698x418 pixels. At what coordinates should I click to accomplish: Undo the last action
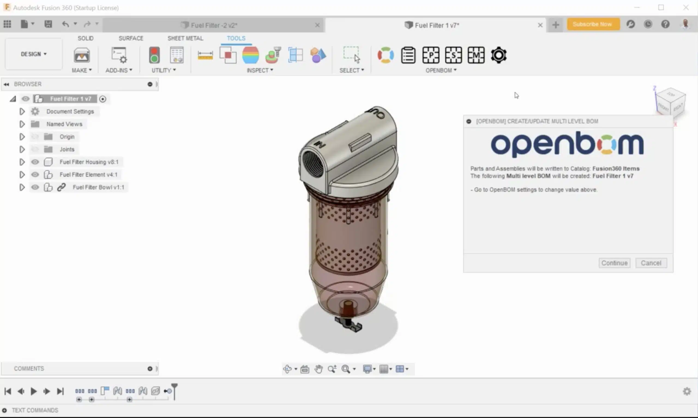click(x=65, y=24)
